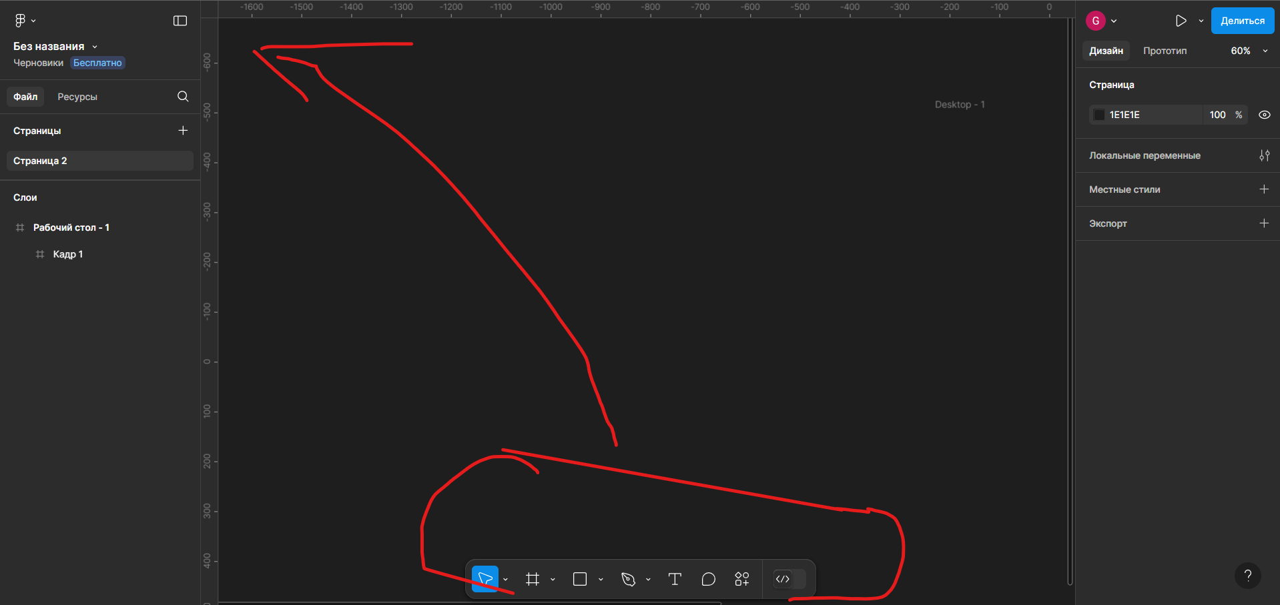Select the Move tool in toolbar
The image size is (1280, 605).
point(485,579)
